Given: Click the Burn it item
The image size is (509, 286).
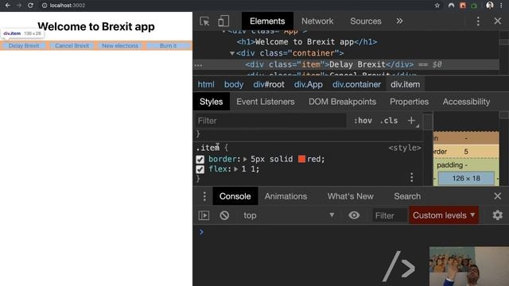Looking at the screenshot, I should click(168, 46).
